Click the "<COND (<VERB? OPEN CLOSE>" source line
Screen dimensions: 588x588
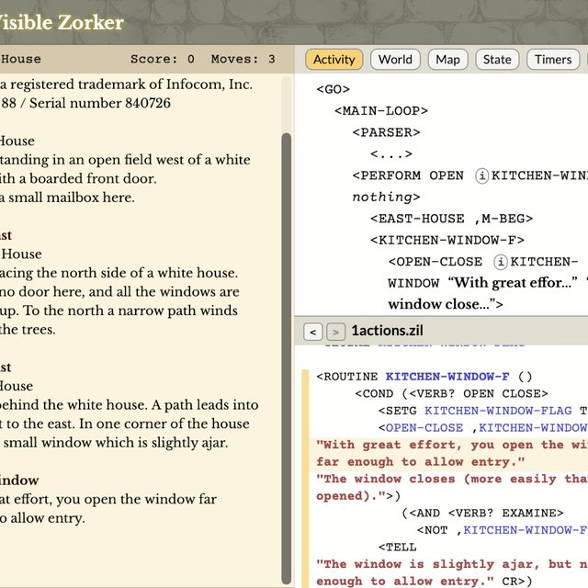[451, 394]
